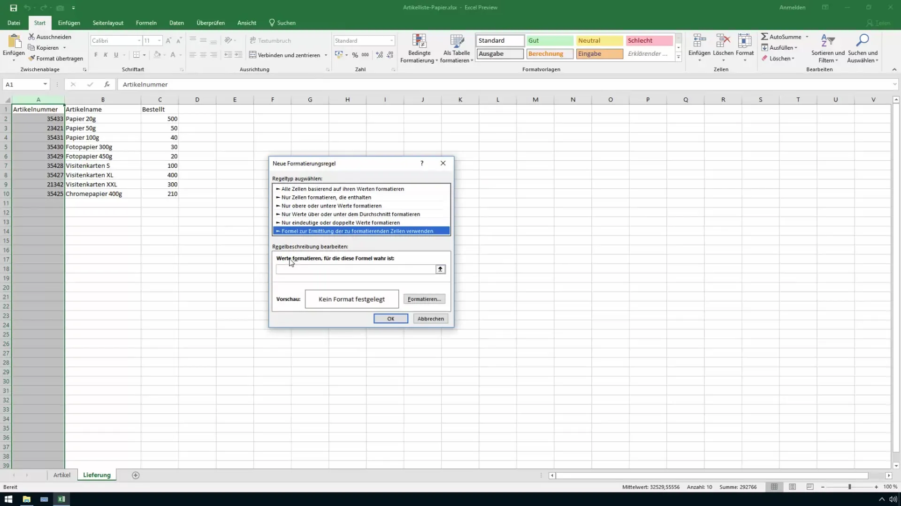
Task: Click collapse dialog arrow in formula field
Action: 440,269
